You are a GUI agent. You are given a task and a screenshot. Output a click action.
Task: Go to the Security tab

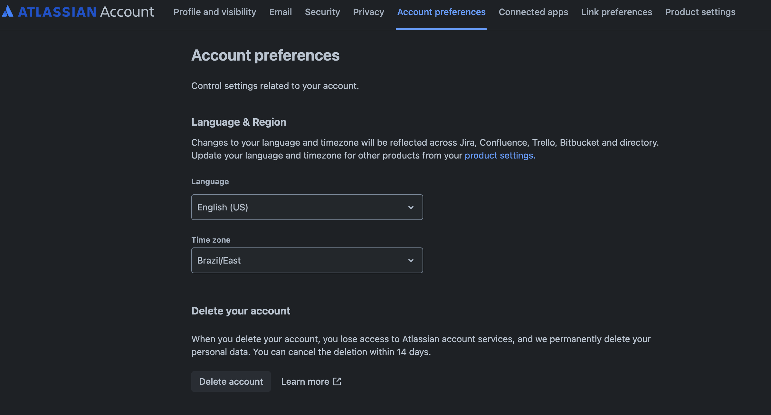point(322,12)
